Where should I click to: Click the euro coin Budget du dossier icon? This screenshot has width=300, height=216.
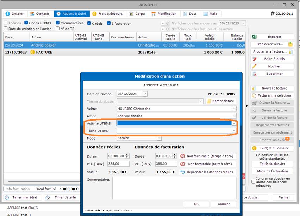point(254,148)
